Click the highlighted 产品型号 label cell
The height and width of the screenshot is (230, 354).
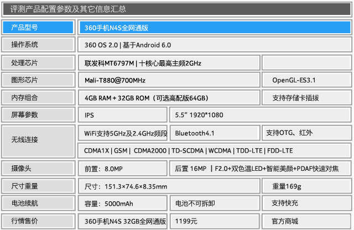click(38, 28)
